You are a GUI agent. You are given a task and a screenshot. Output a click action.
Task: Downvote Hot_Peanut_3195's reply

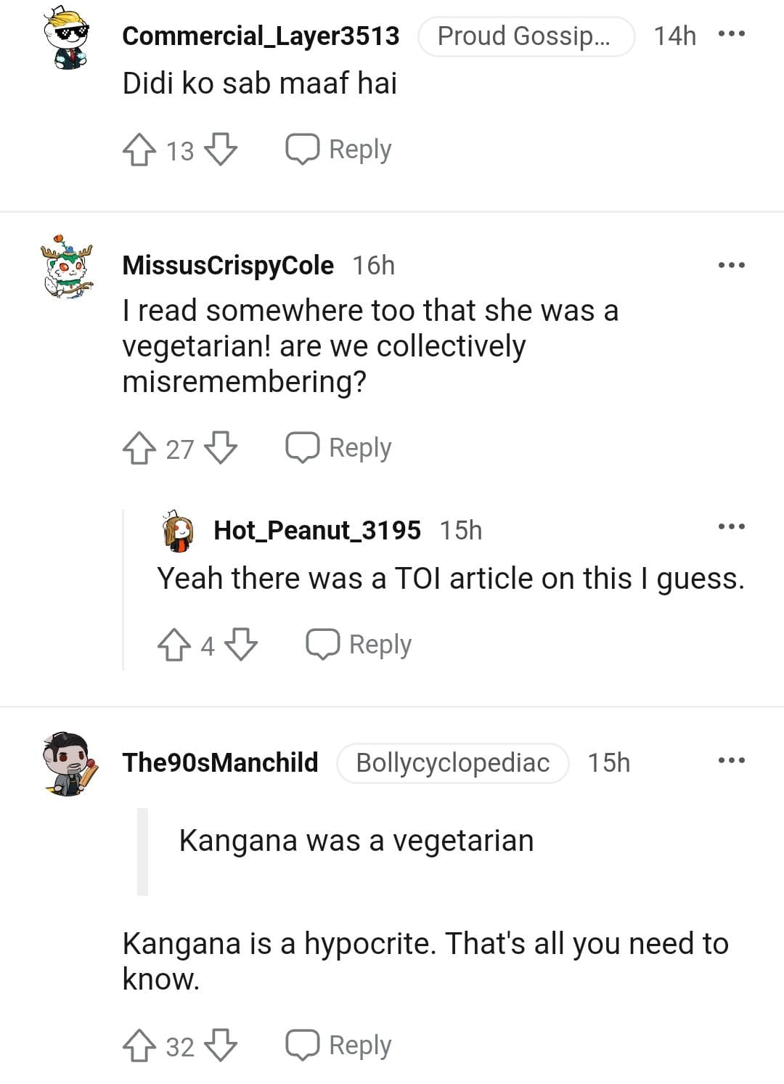241,645
